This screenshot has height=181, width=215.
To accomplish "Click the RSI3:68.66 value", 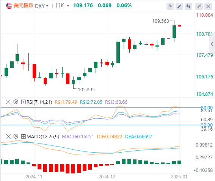I will 116,102.
